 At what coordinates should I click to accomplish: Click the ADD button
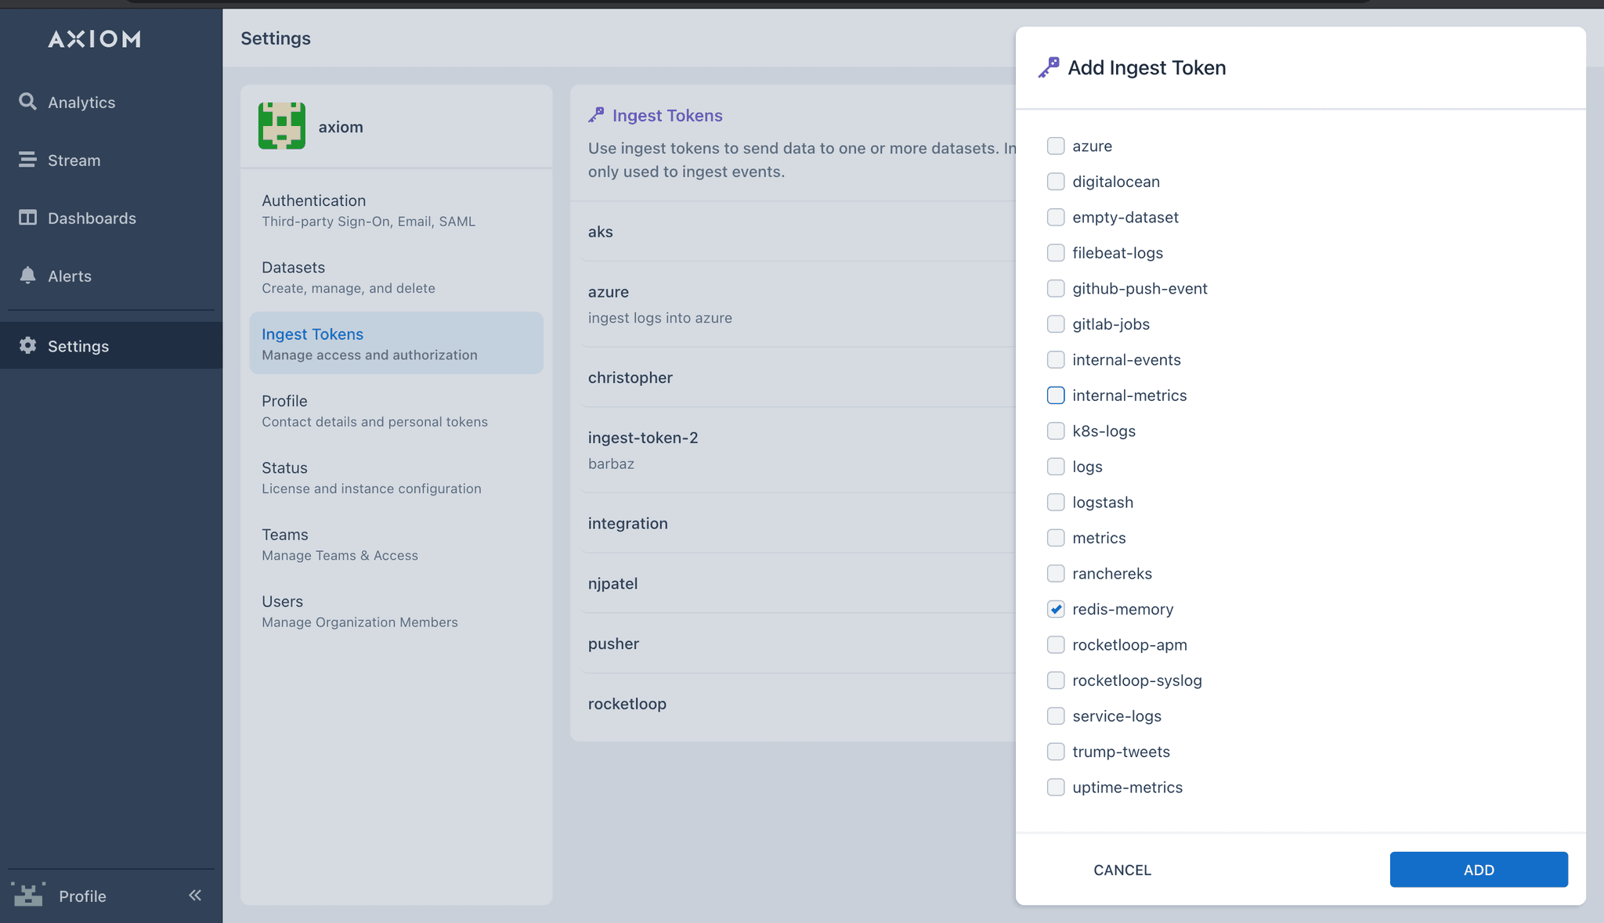click(x=1478, y=869)
